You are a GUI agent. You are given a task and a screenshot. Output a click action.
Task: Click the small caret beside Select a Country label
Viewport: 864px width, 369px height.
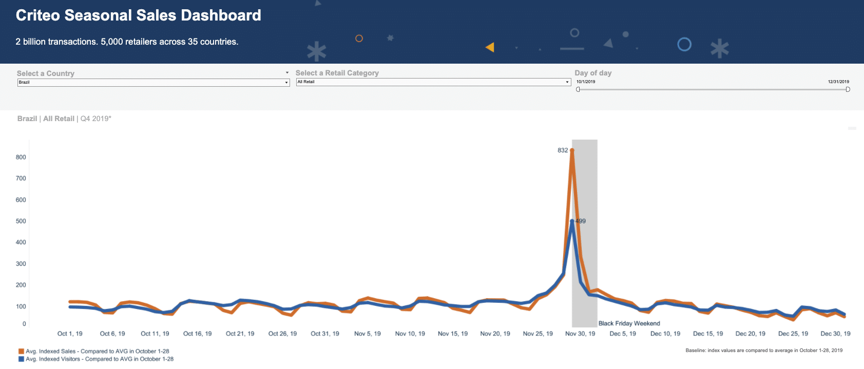pyautogui.click(x=287, y=73)
